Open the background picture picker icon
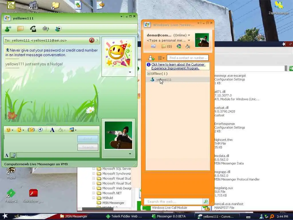The width and height of the screenshot is (293, 220). coord(72,130)
